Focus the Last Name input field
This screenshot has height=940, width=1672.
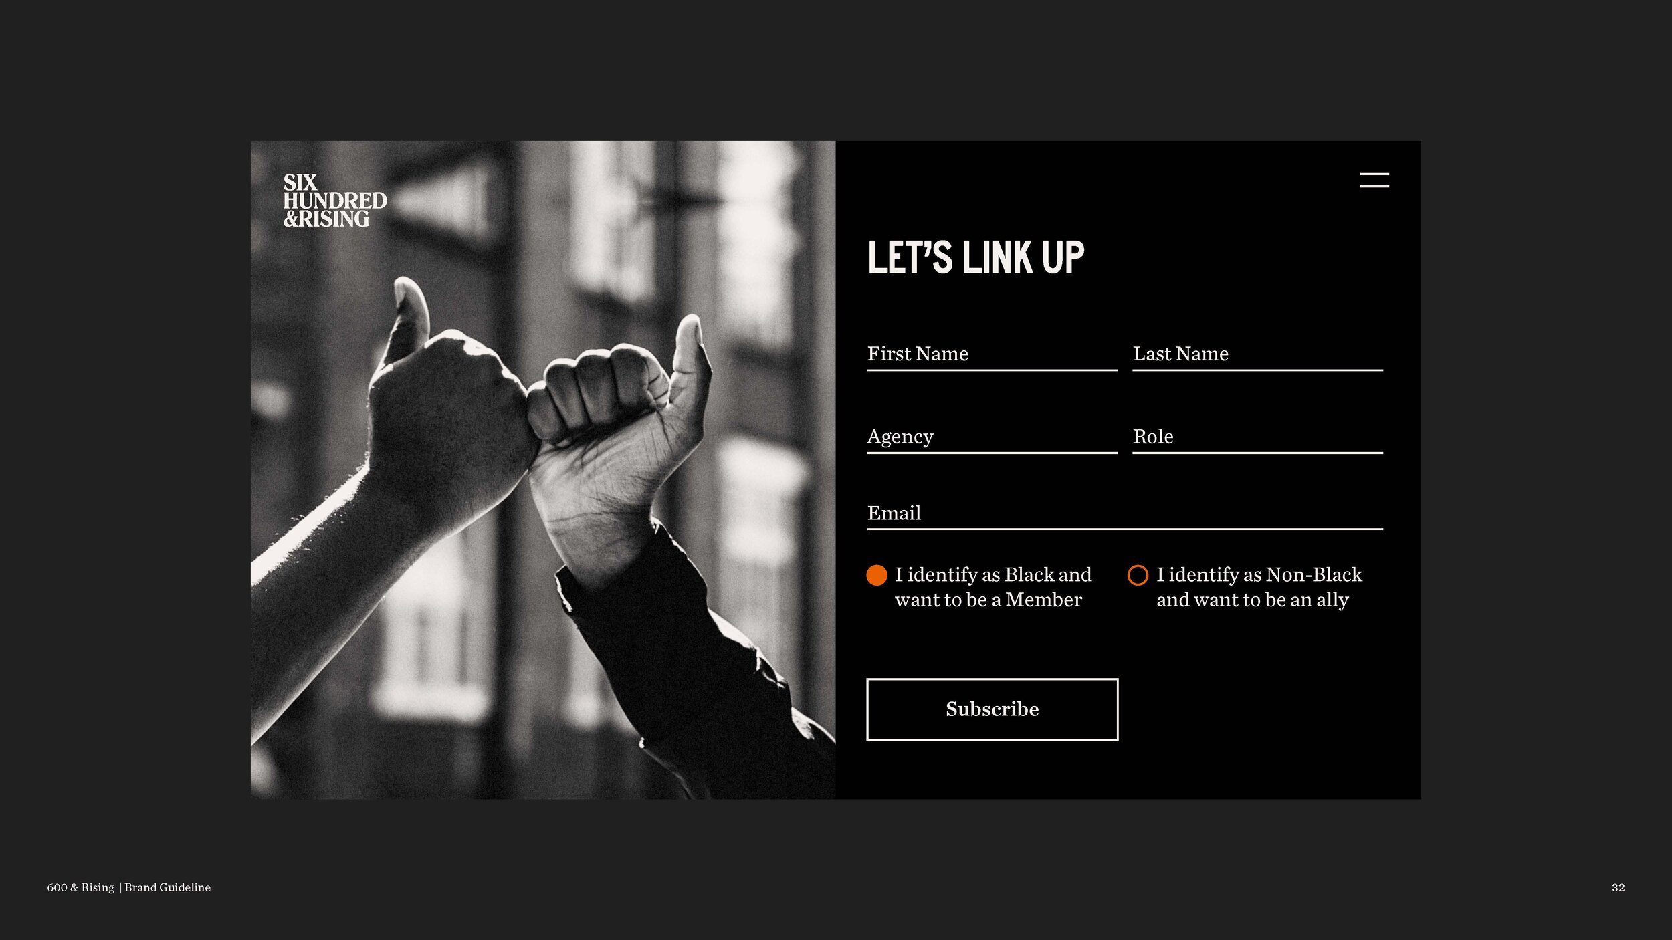click(x=1257, y=354)
